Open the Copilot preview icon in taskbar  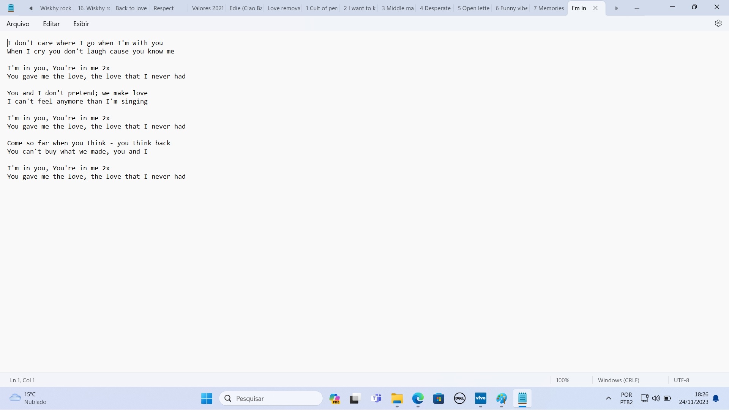[335, 399]
